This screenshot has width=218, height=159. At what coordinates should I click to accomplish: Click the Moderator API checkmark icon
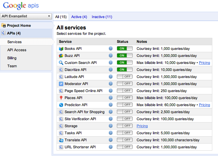61,84
